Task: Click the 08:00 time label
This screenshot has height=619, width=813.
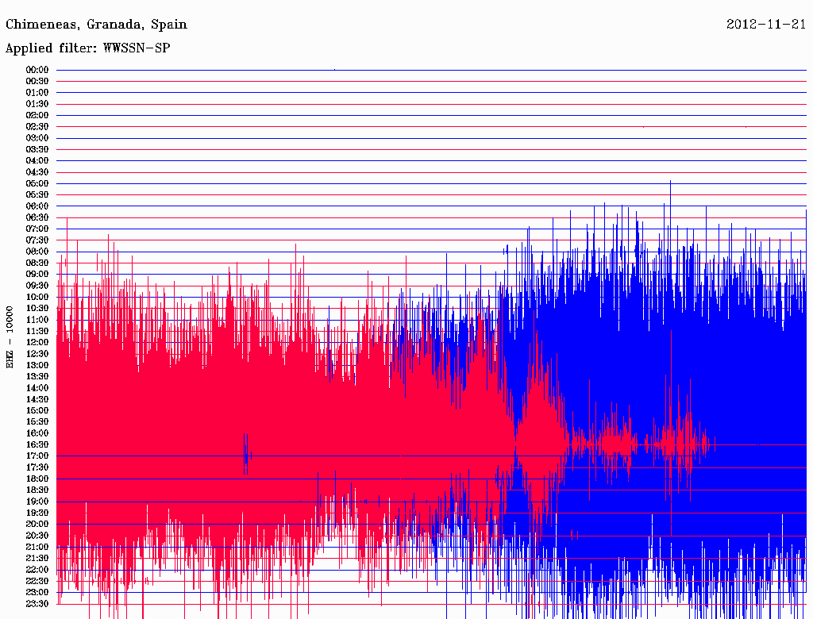Action: [x=37, y=252]
